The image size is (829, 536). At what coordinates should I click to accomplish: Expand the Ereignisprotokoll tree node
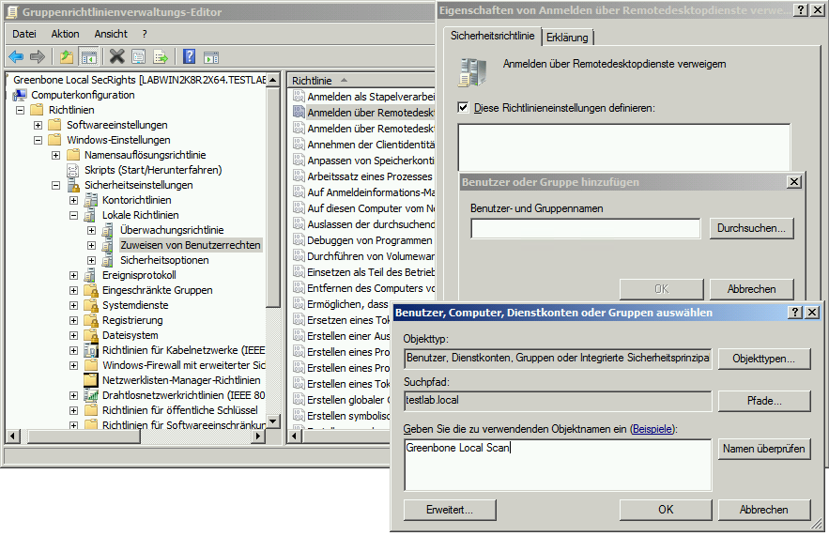[x=74, y=275]
